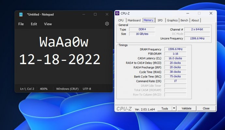
Task: Click the RAS# Precharge (tRP) value field
Action: (175, 67)
